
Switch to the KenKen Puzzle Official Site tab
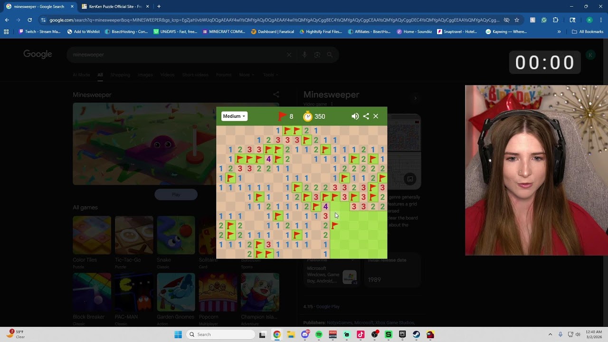[x=115, y=7]
